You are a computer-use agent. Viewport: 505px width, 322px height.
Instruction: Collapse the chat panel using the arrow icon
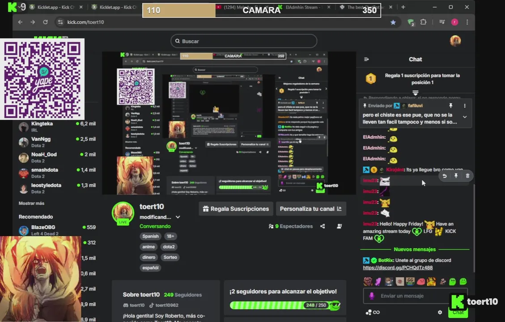tap(366, 59)
